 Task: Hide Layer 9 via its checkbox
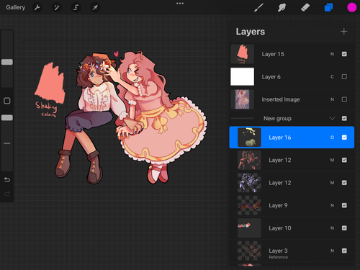point(344,205)
